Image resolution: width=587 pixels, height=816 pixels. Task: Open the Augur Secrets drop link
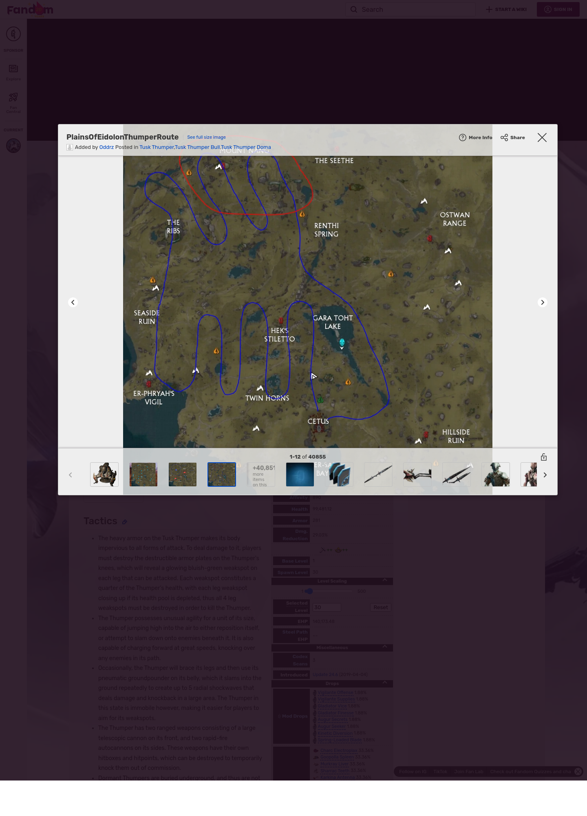[x=333, y=720]
